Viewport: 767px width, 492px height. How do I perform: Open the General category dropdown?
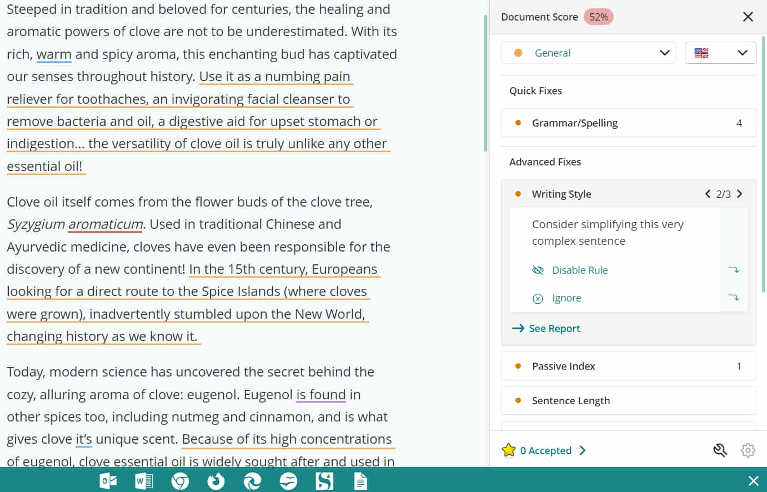(588, 53)
